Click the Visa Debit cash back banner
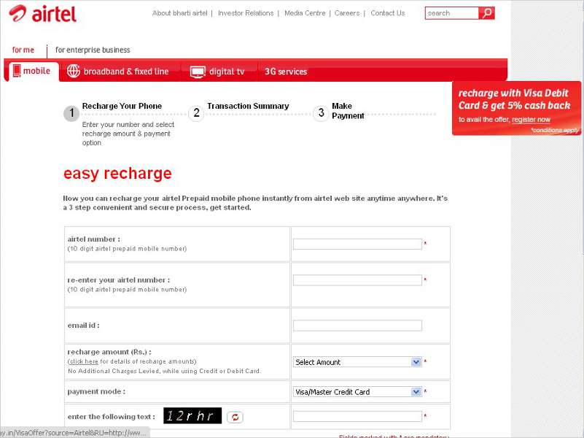This screenshot has width=584, height=438. 517,108
